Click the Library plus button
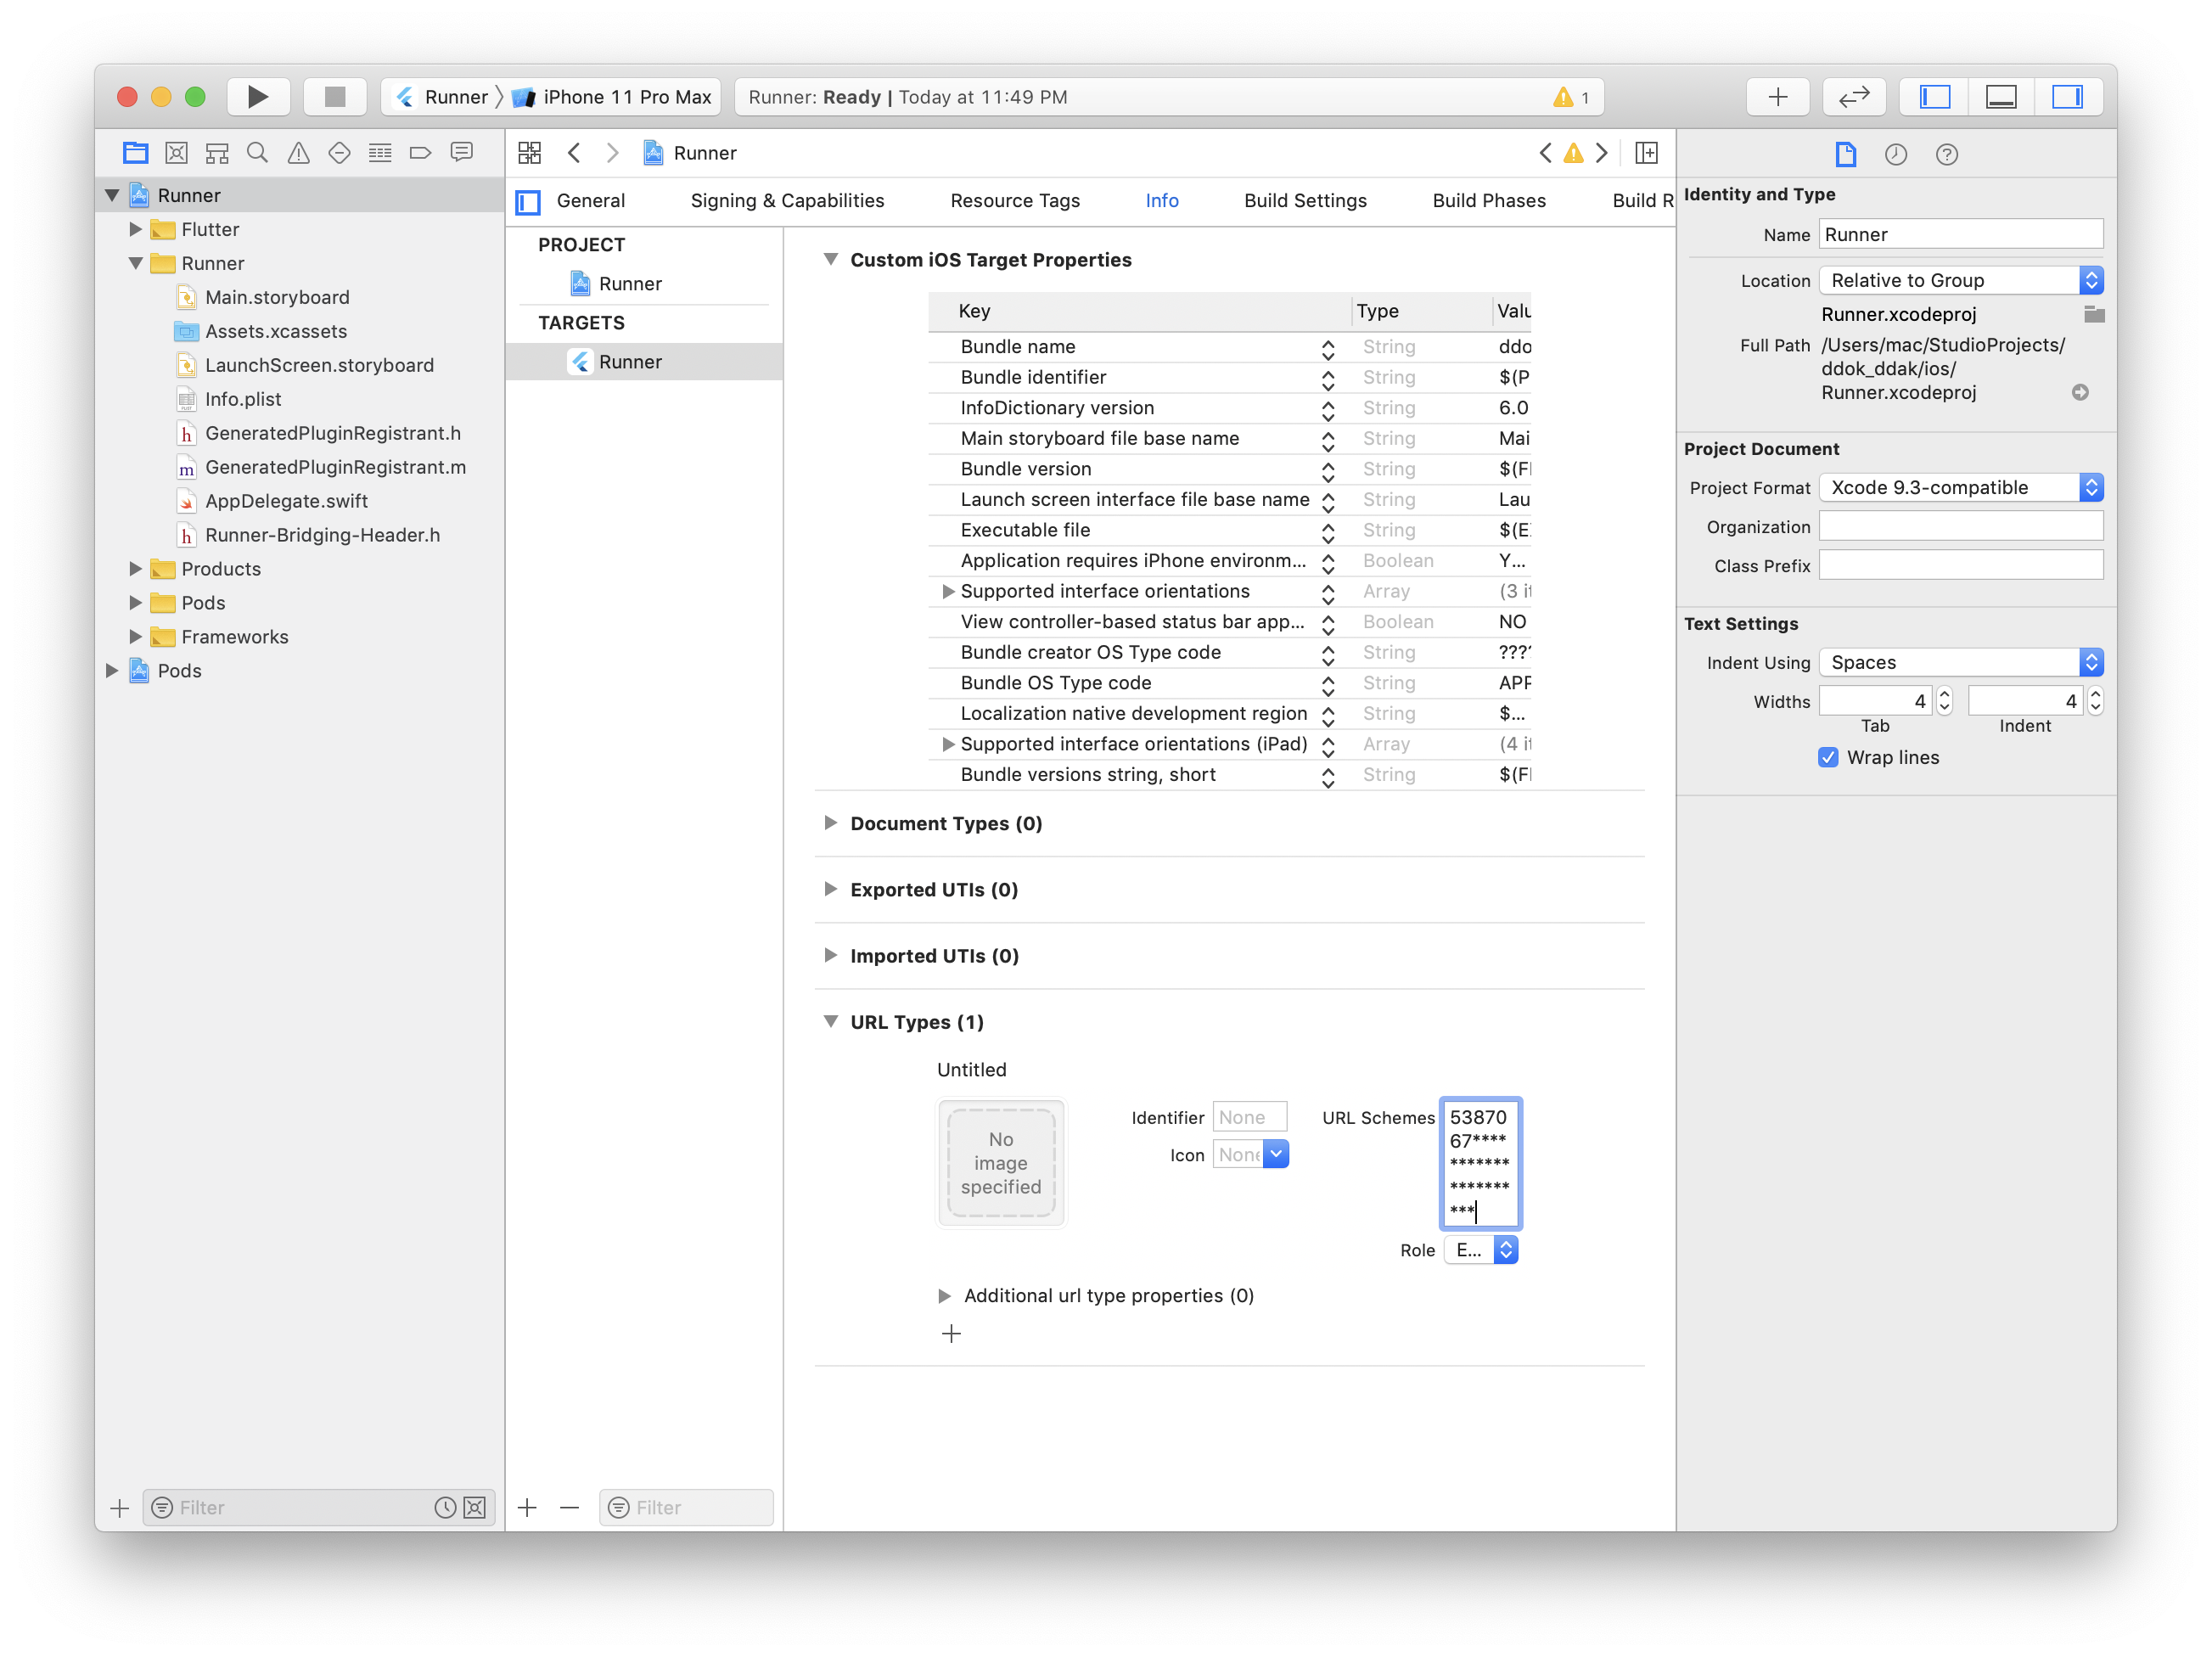This screenshot has height=1657, width=2212. 1777,97
